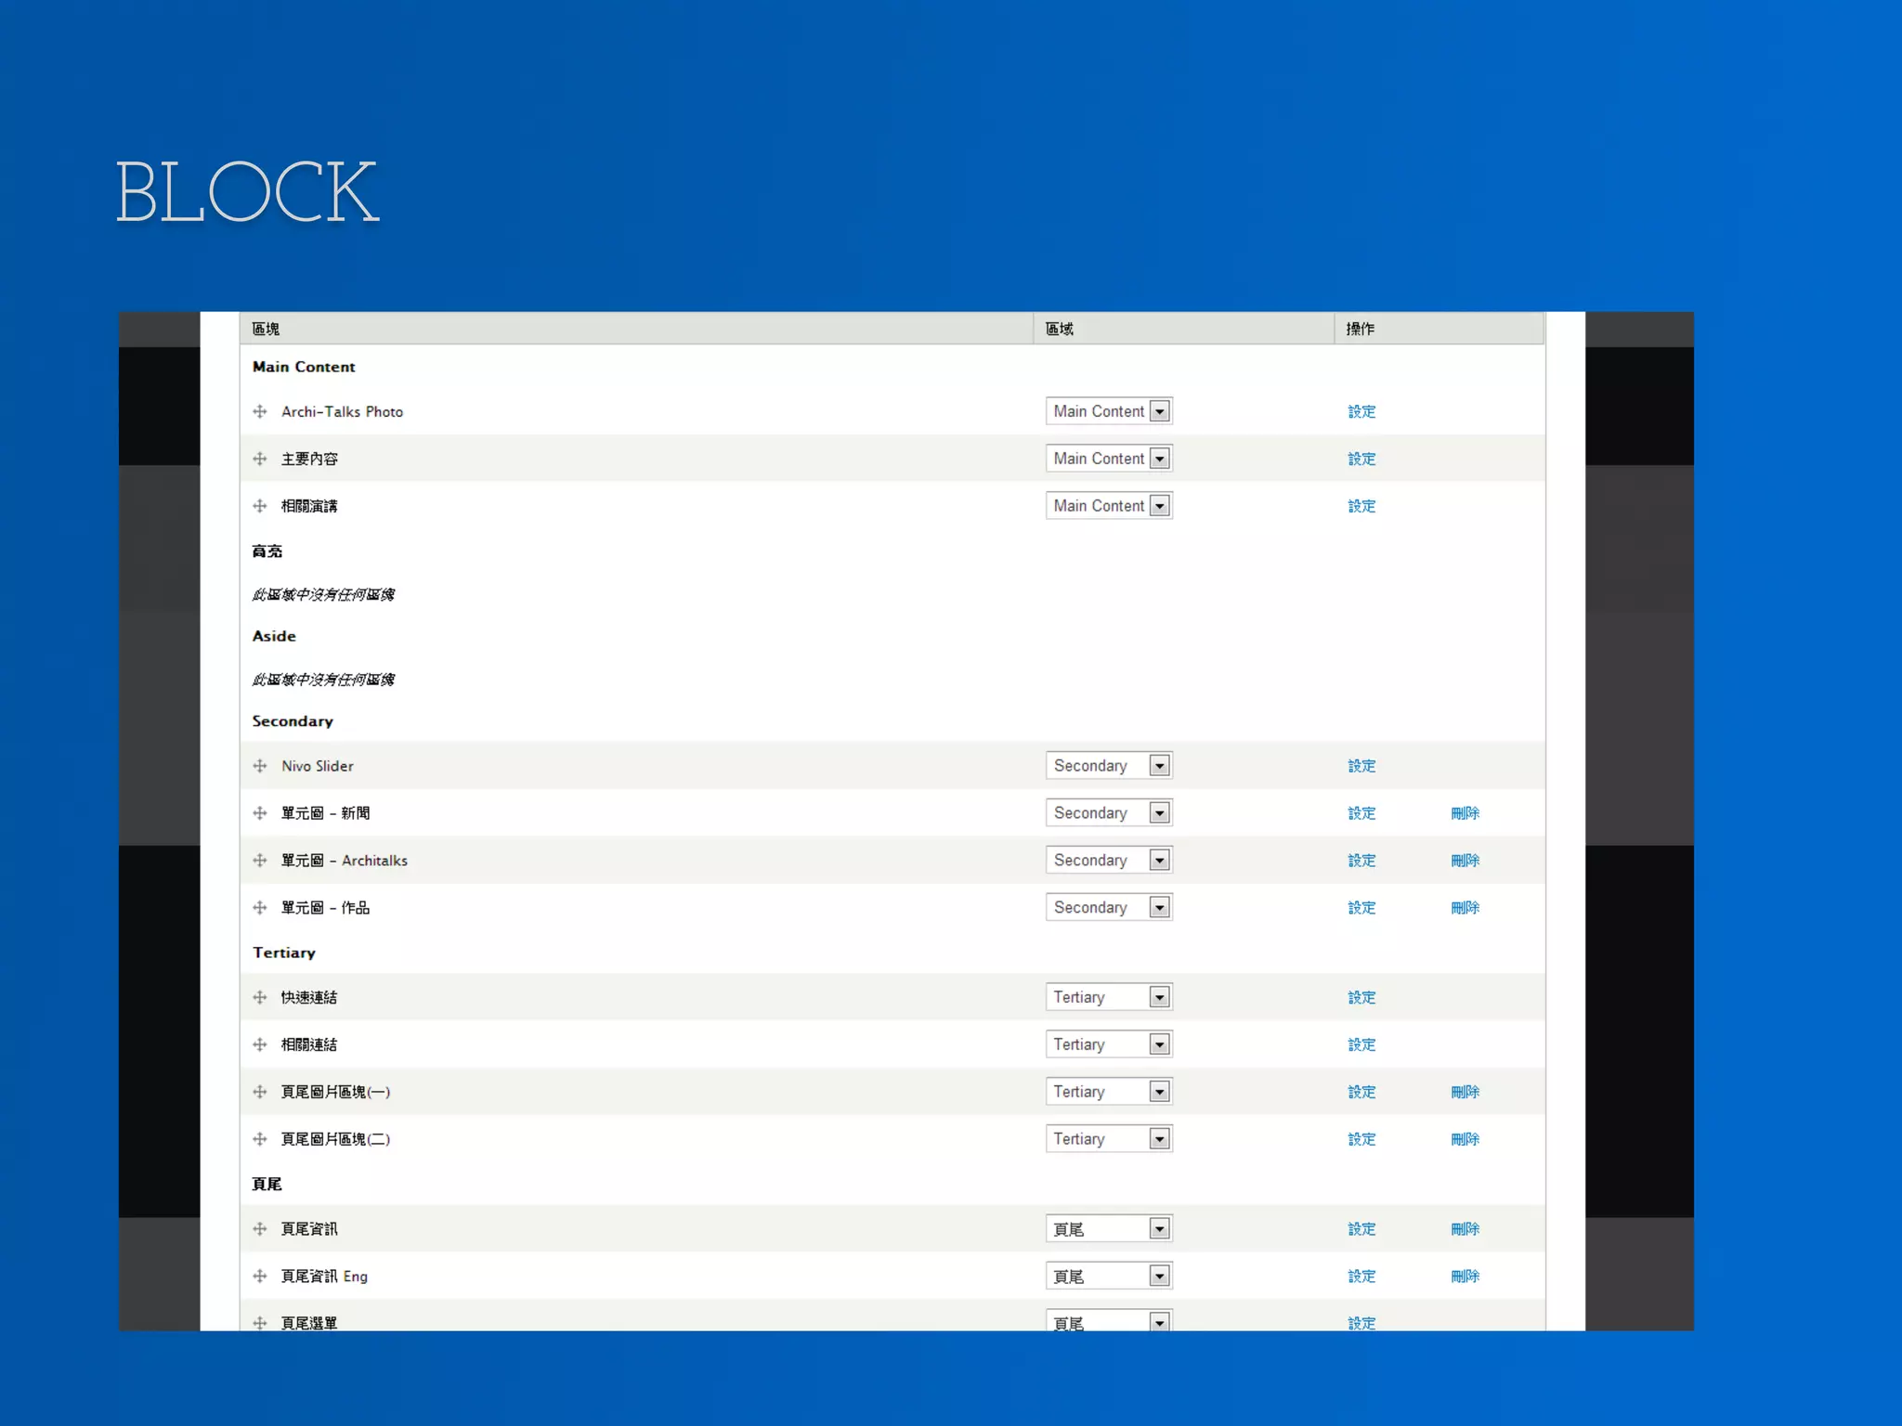Image resolution: width=1902 pixels, height=1426 pixels.
Task: Click drag handle beside Archi-Talks Photo
Action: click(260, 411)
